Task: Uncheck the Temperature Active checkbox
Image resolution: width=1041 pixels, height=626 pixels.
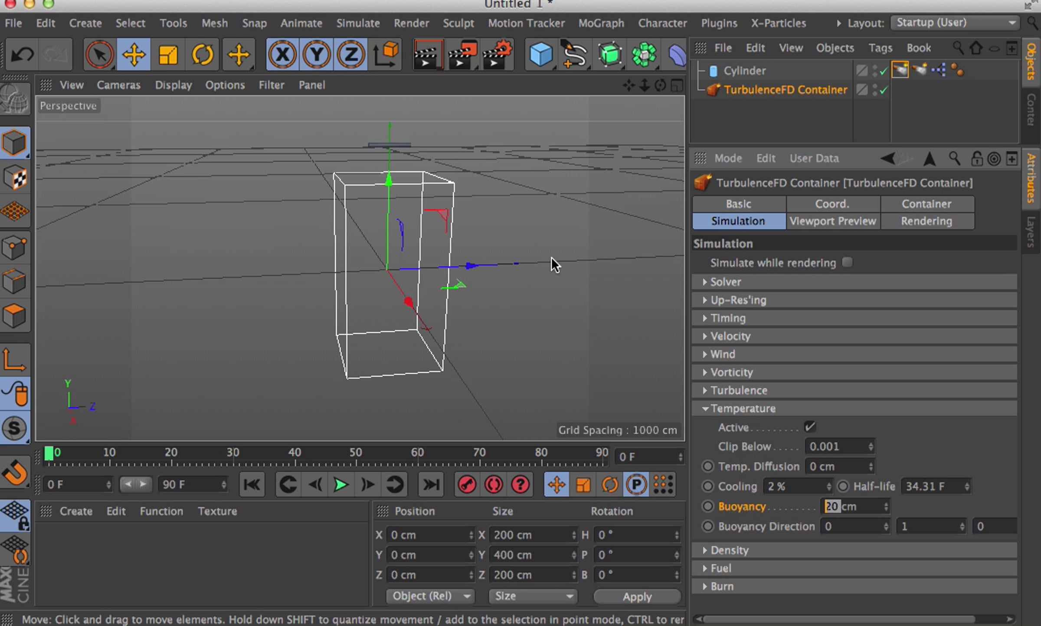Action: (x=810, y=427)
